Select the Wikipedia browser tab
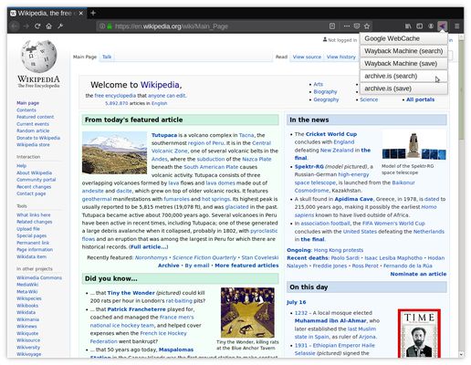 47,14
